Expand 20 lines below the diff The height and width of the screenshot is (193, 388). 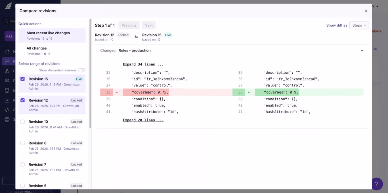tap(143, 120)
